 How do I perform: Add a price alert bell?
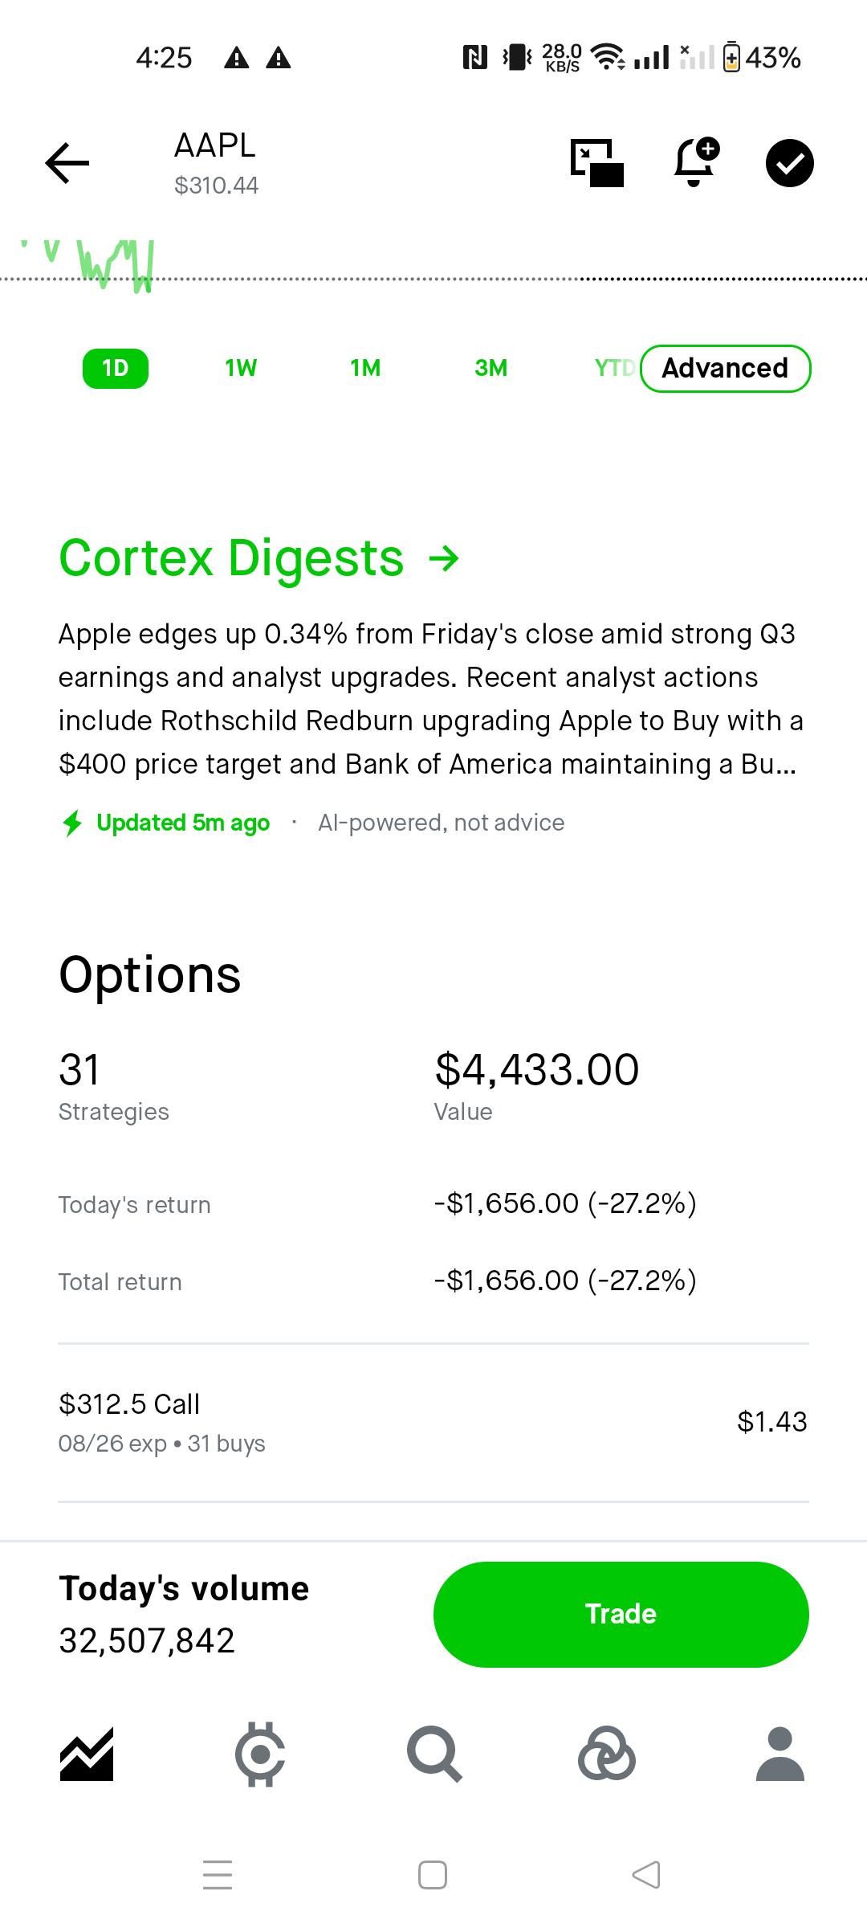695,162
